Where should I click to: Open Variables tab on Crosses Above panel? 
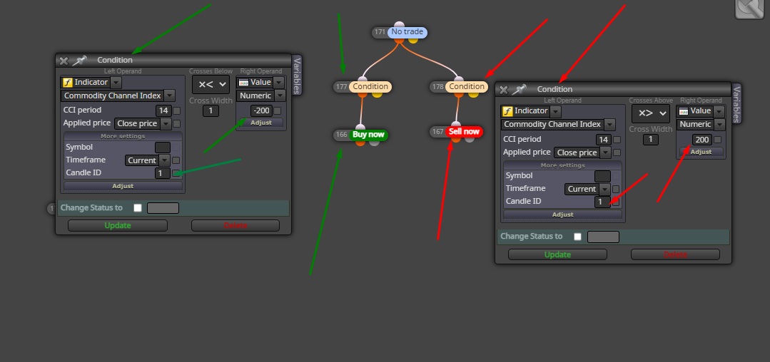[x=736, y=103]
